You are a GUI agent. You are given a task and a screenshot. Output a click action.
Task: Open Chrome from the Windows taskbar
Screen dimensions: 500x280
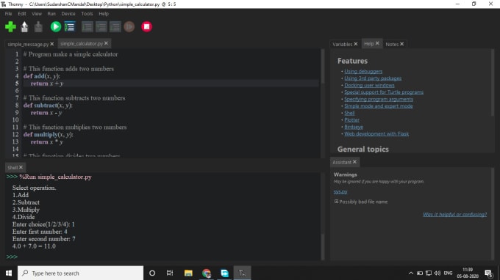pyautogui.click(x=207, y=273)
